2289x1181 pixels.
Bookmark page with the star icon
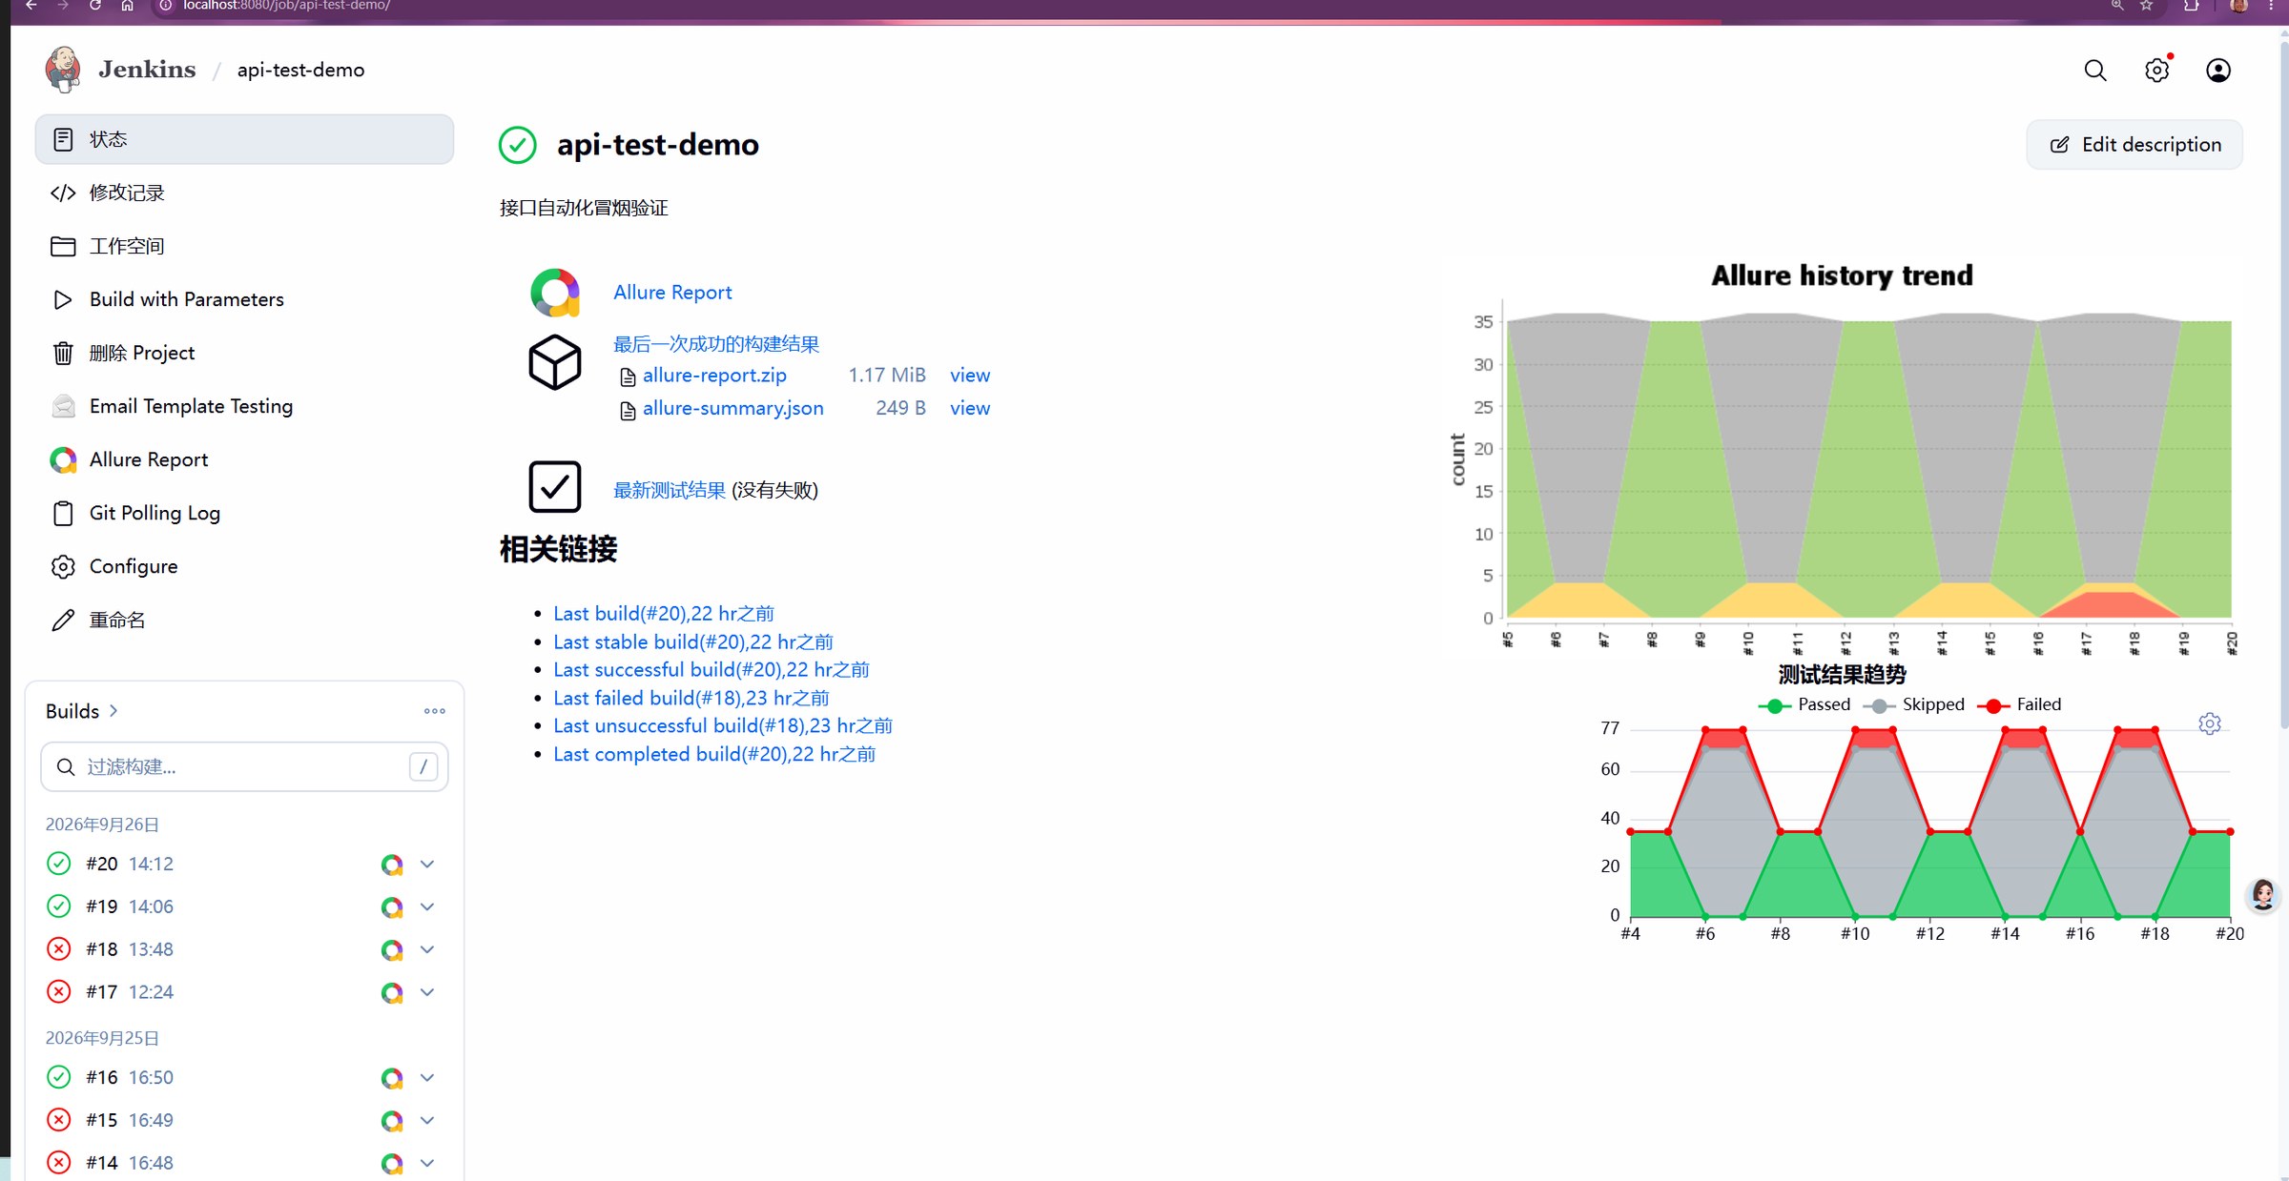2147,6
